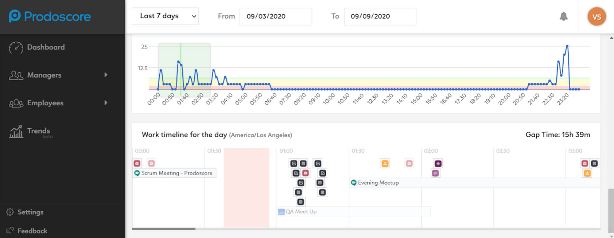Screen dimensions: 614x238
Task: Click the dark document icon at 03:00
Action: 594,163
